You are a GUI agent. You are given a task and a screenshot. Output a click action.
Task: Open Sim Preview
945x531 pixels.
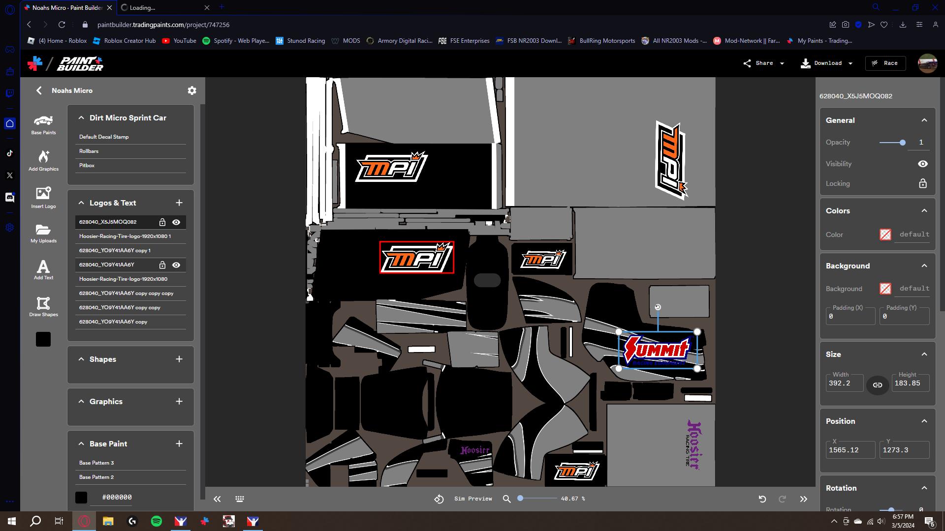tap(472, 499)
